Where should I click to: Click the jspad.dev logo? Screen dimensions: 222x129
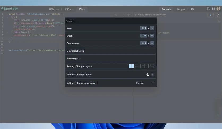tap(10, 9)
